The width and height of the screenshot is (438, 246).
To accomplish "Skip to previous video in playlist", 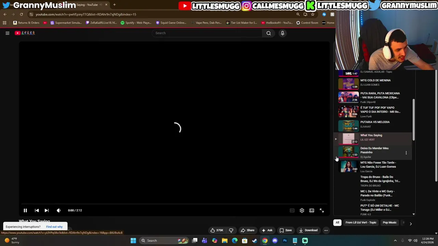I will coord(37,210).
